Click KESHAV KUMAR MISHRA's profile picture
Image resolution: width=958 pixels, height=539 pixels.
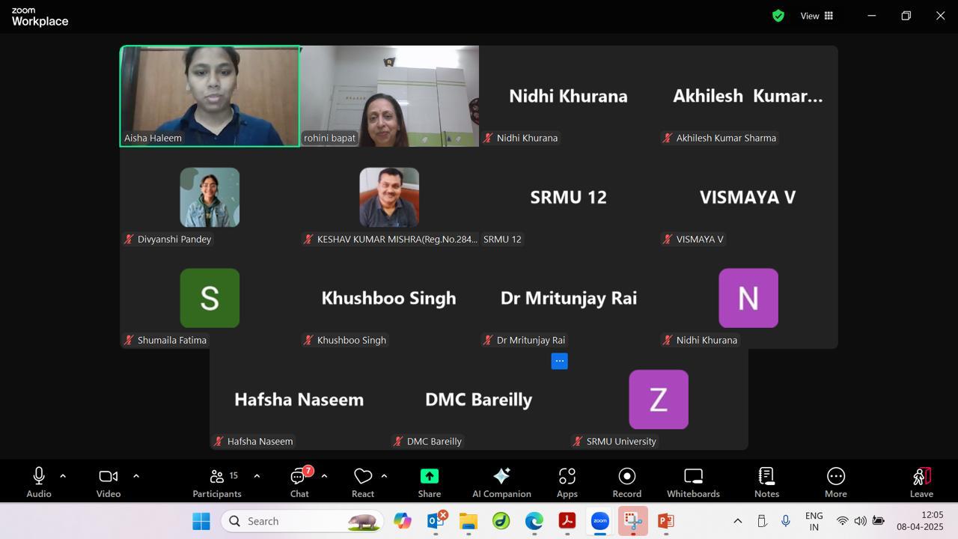point(389,197)
